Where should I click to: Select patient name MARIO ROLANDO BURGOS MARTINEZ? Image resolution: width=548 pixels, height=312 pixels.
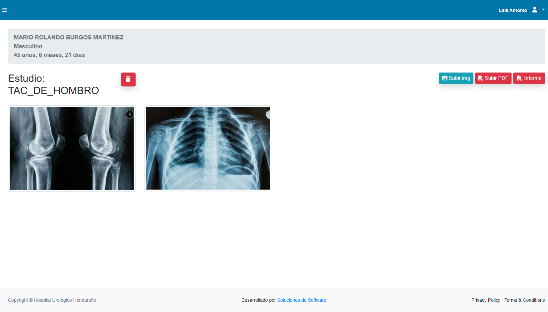69,37
